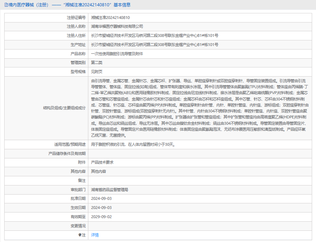Click registrant name 湖南华福医疗器械科技有限公司
This screenshot has width=316, height=242.
[117, 26]
